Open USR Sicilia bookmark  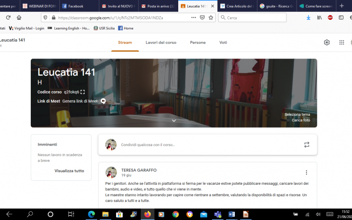[x=104, y=28]
